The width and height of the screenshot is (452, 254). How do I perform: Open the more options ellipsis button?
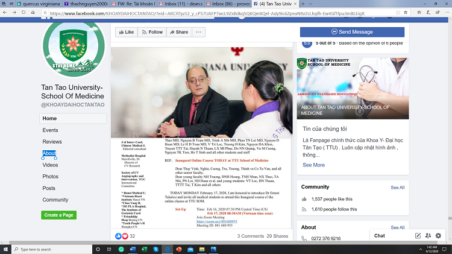pos(199,32)
